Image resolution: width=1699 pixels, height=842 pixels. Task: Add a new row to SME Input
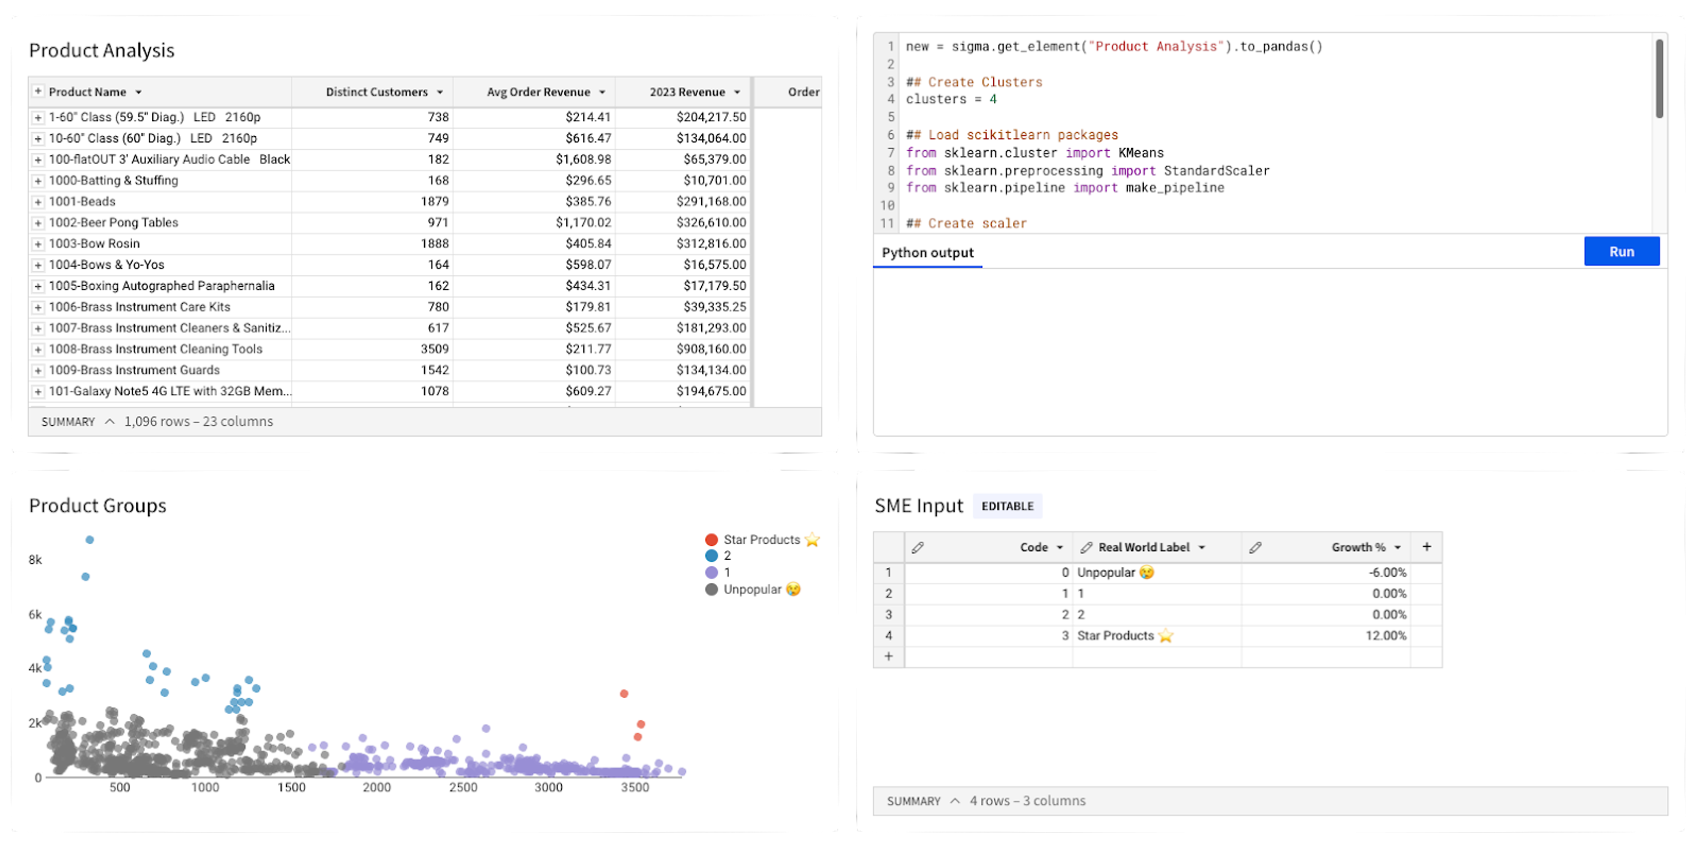coord(889,657)
